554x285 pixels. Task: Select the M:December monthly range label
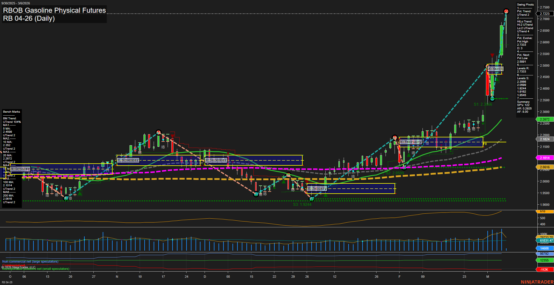click(x=216, y=160)
